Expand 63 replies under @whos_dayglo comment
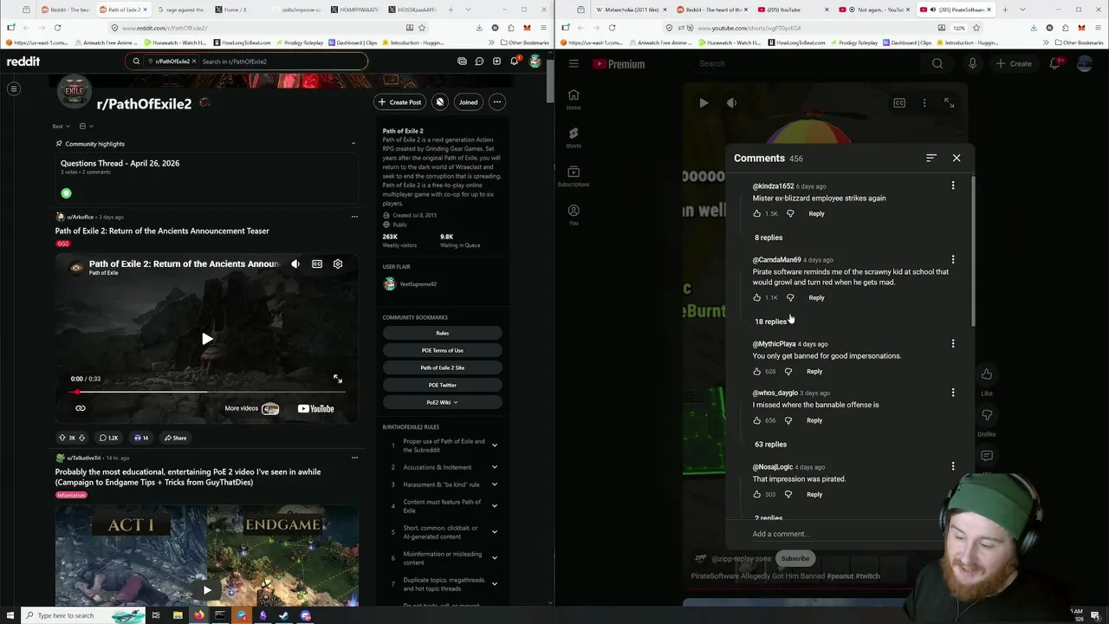Viewport: 1109px width, 624px height. (770, 445)
